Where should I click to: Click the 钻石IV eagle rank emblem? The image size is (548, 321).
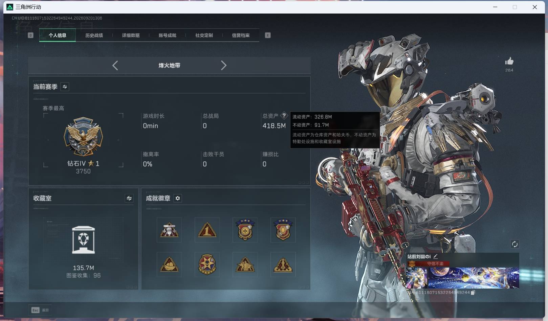[x=83, y=137]
